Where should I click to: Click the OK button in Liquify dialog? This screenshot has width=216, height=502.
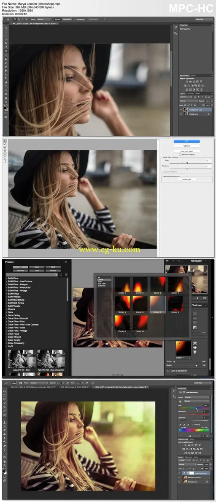coord(186,141)
